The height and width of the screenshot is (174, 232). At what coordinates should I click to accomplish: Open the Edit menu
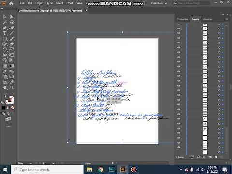click(30, 3)
